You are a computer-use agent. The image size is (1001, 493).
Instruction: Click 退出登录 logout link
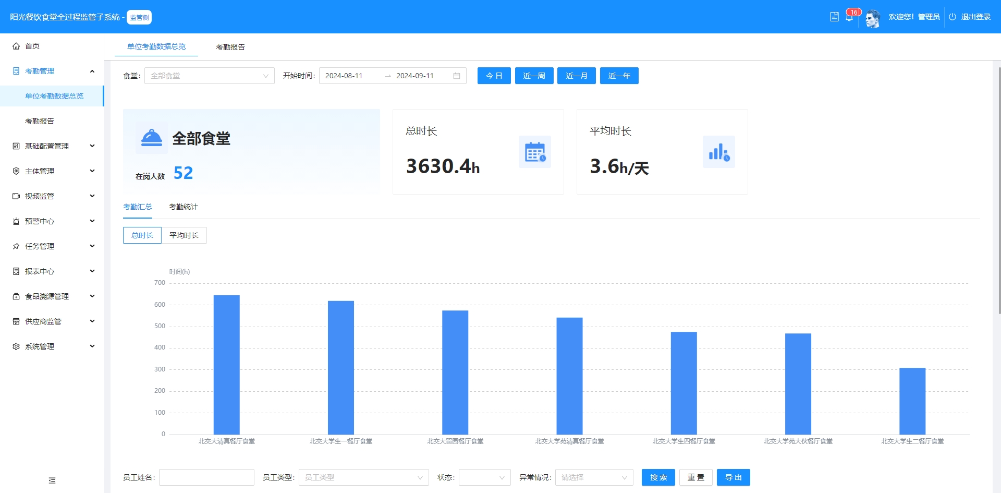(976, 17)
